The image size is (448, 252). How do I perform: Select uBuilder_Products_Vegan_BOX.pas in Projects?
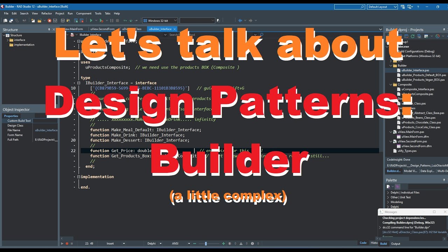[x=423, y=80]
